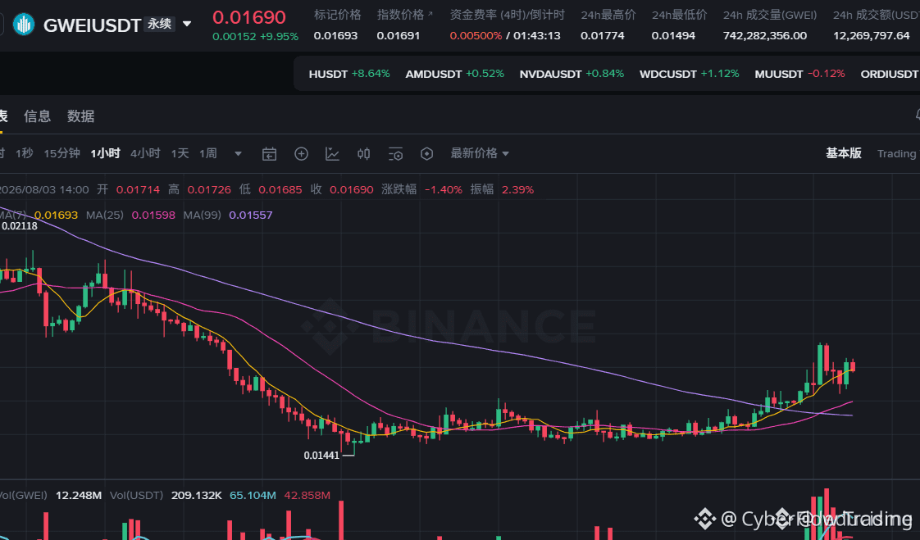Click the 永续 contract type tag
The image size is (920, 540).
pyautogui.click(x=160, y=24)
